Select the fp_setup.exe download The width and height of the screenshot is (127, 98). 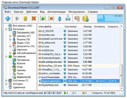pyautogui.click(x=79, y=43)
